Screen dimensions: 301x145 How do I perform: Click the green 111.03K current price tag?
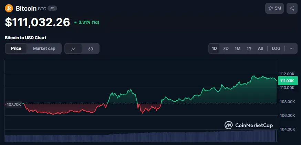click(288, 81)
